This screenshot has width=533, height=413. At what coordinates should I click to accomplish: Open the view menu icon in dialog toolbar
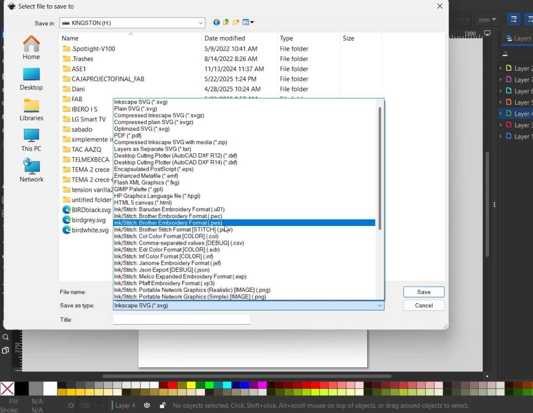coord(248,22)
